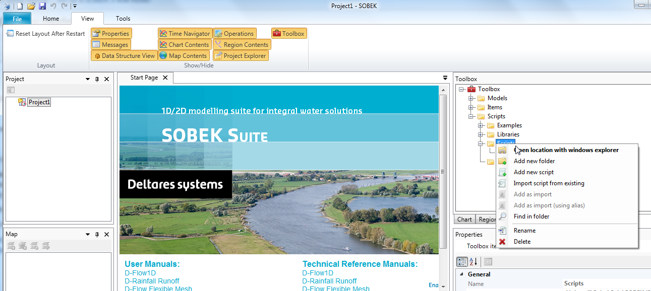Toggle the Data Structure View panel
The image size is (651, 291).
tap(124, 56)
